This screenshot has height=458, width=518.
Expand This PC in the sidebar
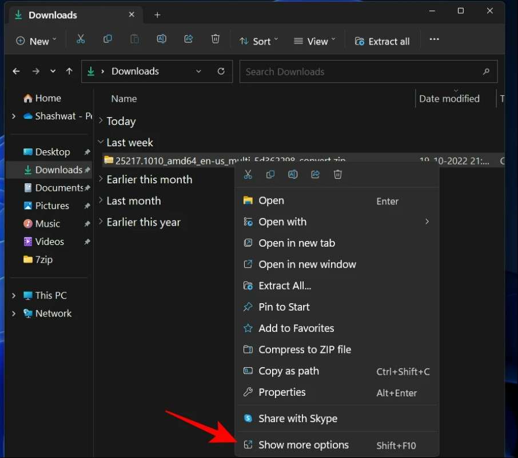pyautogui.click(x=14, y=296)
